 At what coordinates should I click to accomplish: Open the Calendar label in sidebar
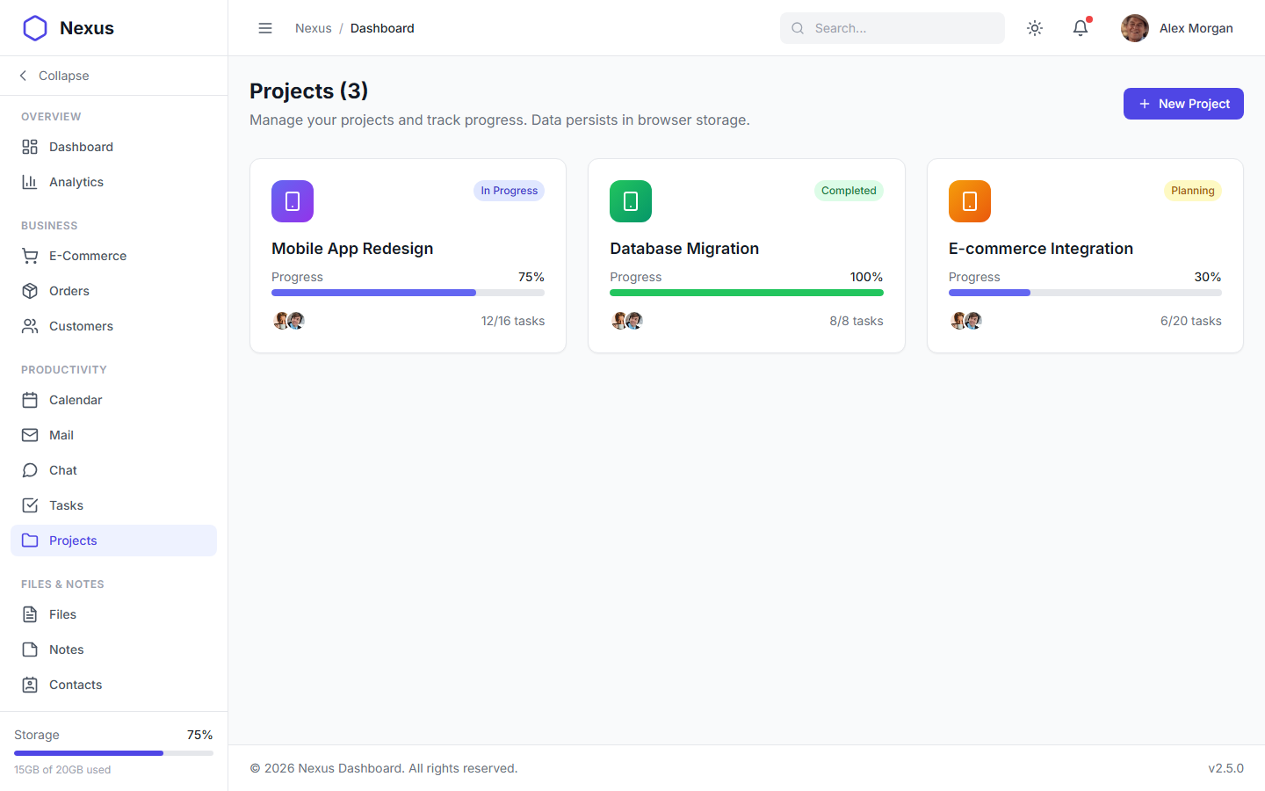click(76, 400)
